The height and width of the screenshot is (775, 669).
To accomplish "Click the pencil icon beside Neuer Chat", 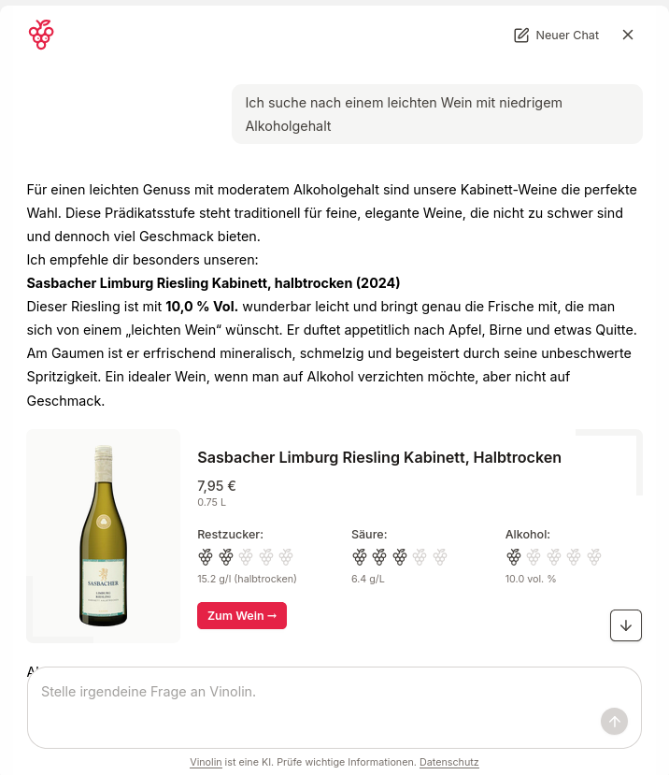I will pos(520,35).
